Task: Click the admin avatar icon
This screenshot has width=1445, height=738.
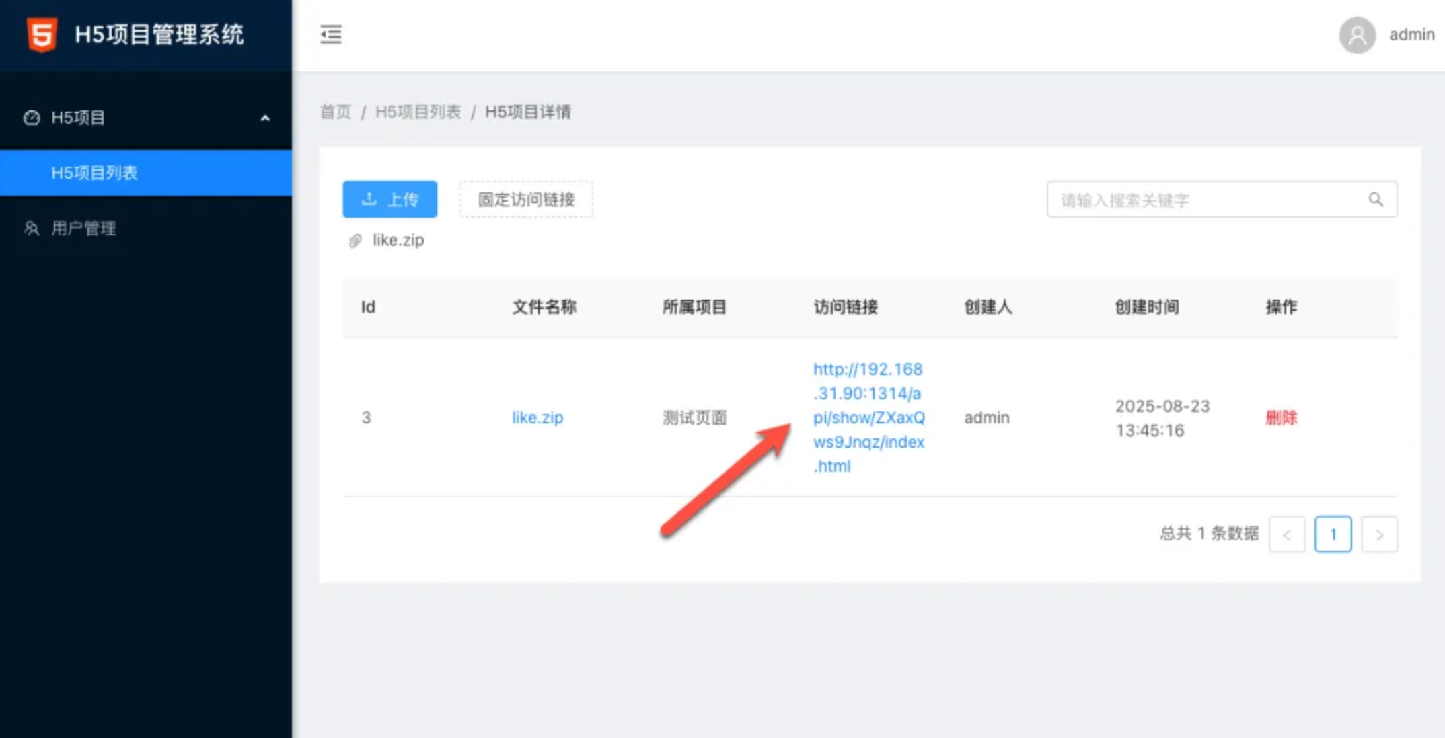Action: pyautogui.click(x=1356, y=35)
